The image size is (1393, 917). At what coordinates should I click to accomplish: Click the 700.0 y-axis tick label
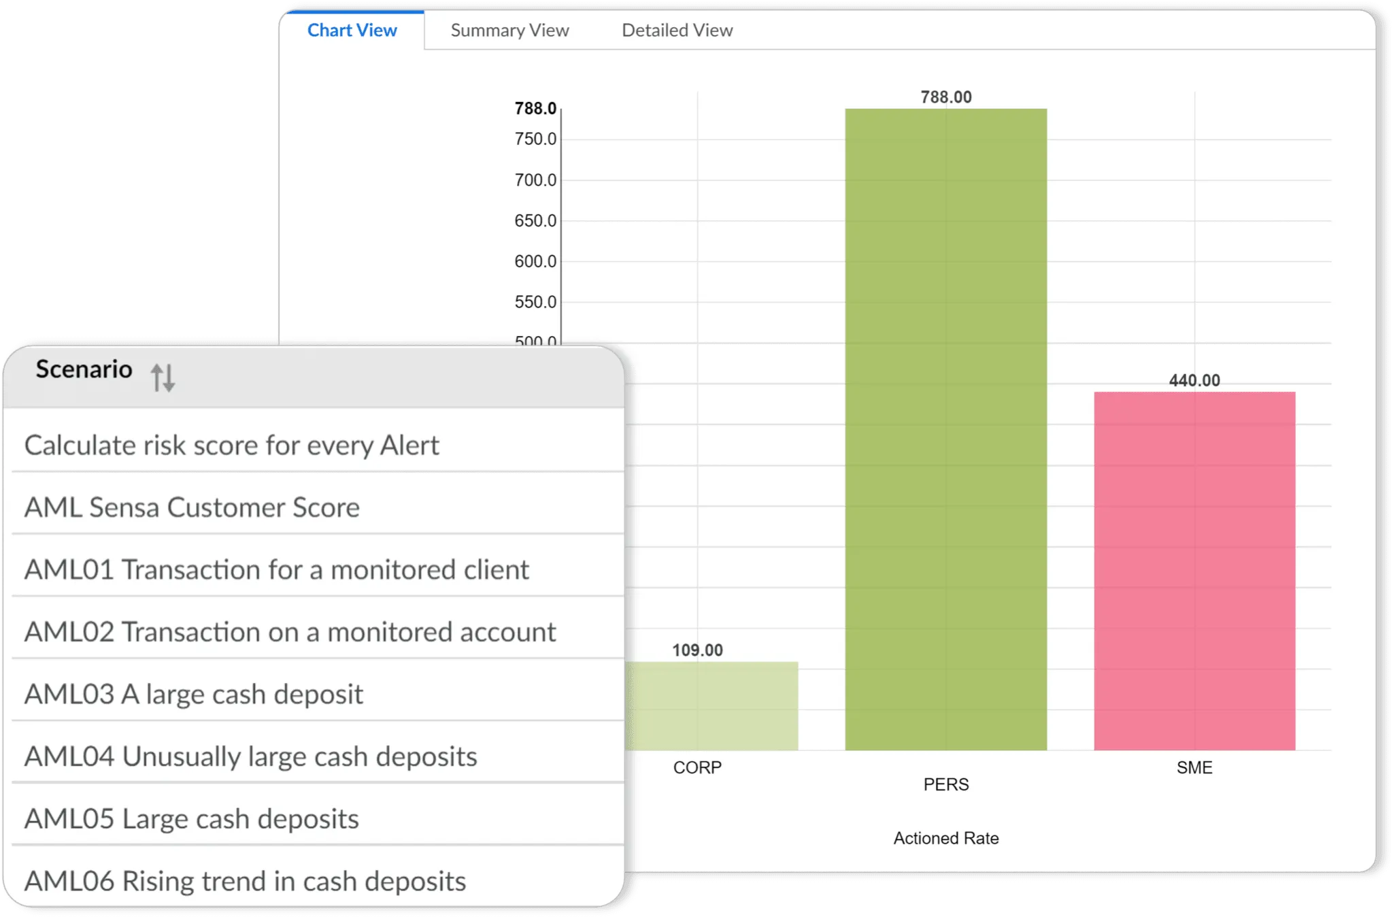tap(535, 180)
